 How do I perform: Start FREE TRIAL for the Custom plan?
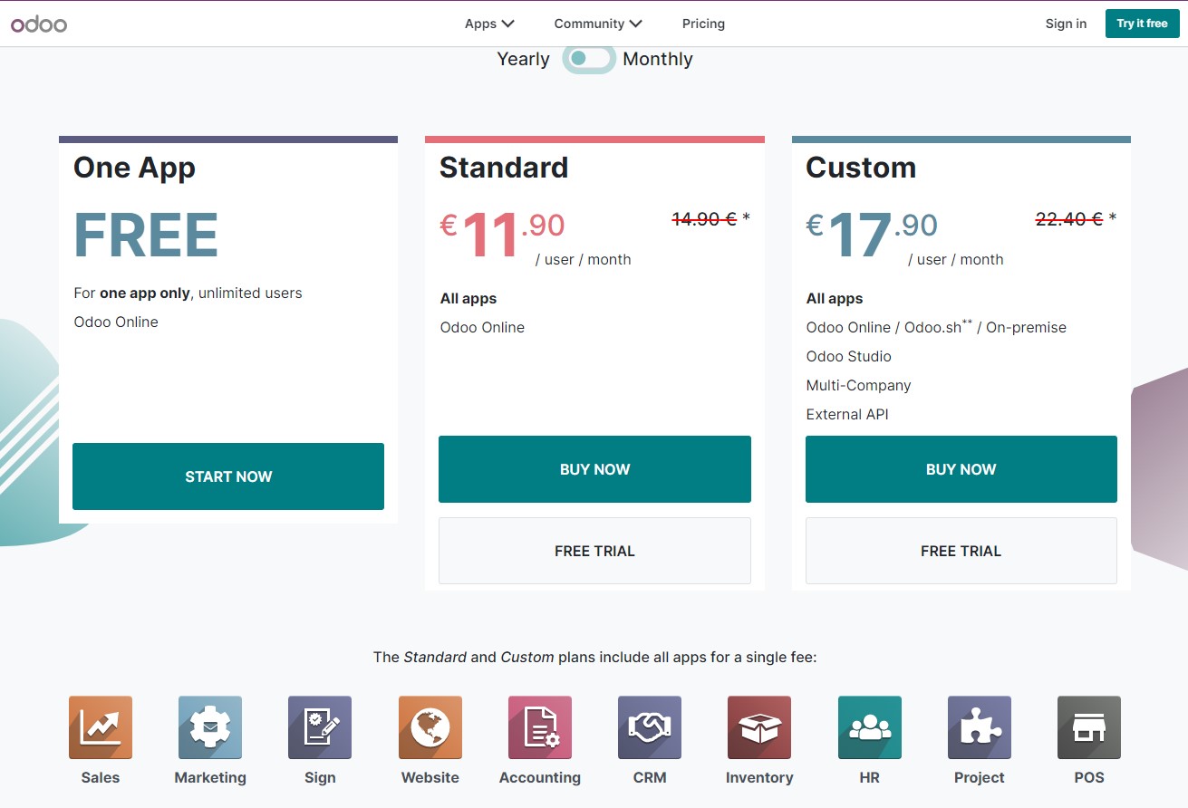(x=961, y=551)
